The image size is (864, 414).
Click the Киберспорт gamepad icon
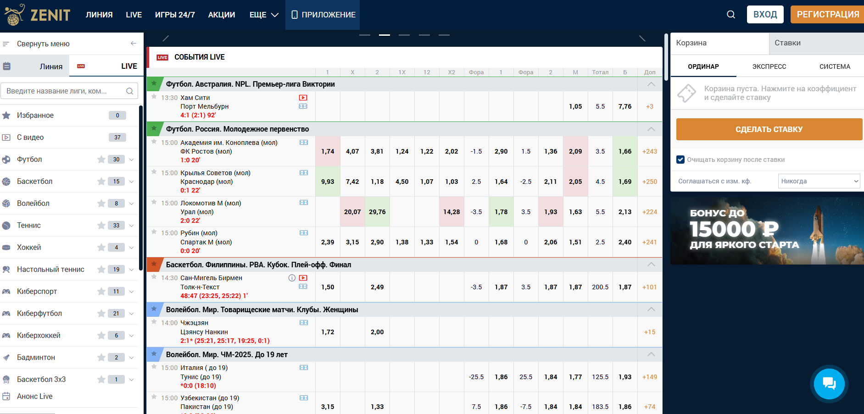tap(6, 292)
